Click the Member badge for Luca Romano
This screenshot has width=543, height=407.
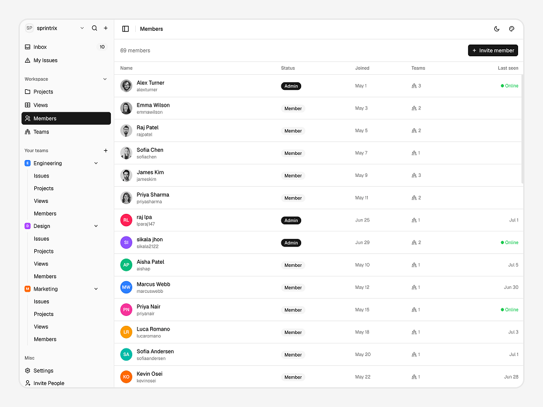click(x=293, y=332)
